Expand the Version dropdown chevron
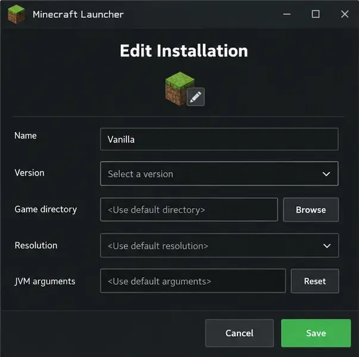 [x=326, y=174]
